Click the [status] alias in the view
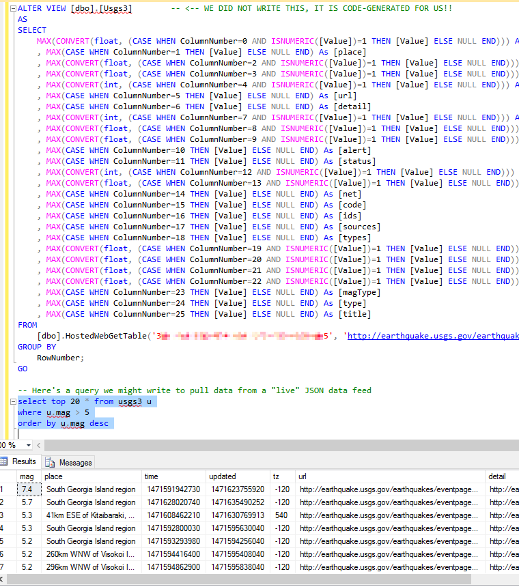This screenshot has height=587, width=519. [x=357, y=161]
